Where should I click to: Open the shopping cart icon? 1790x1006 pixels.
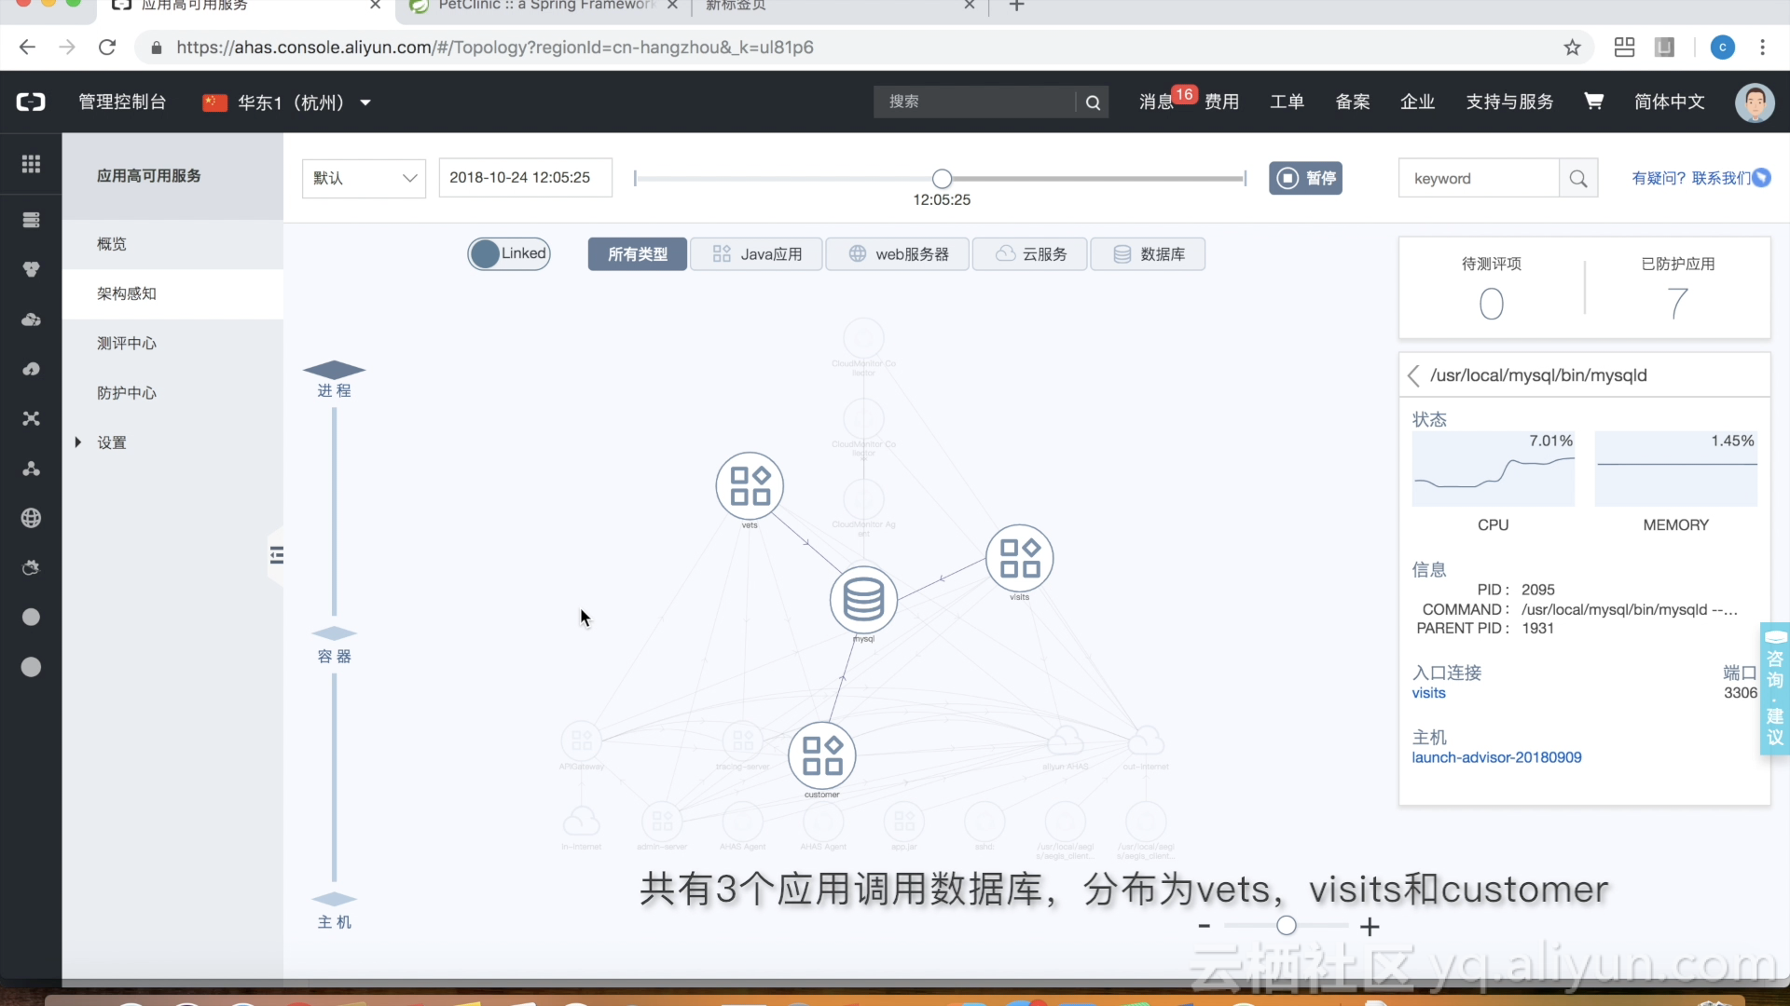click(1593, 102)
